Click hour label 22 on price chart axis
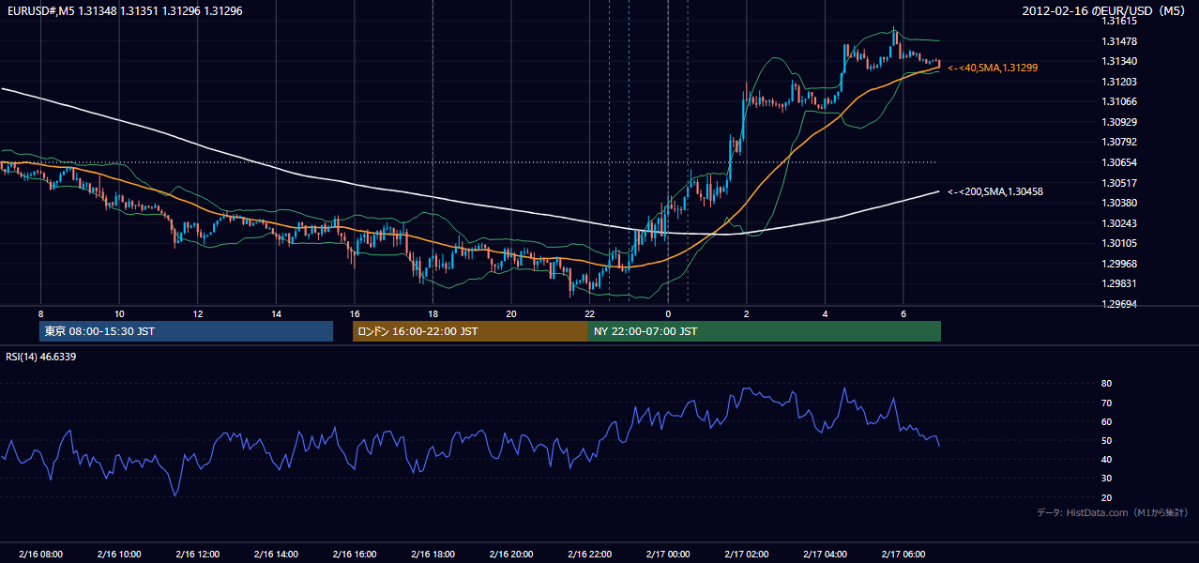This screenshot has width=1199, height=563. (x=589, y=313)
